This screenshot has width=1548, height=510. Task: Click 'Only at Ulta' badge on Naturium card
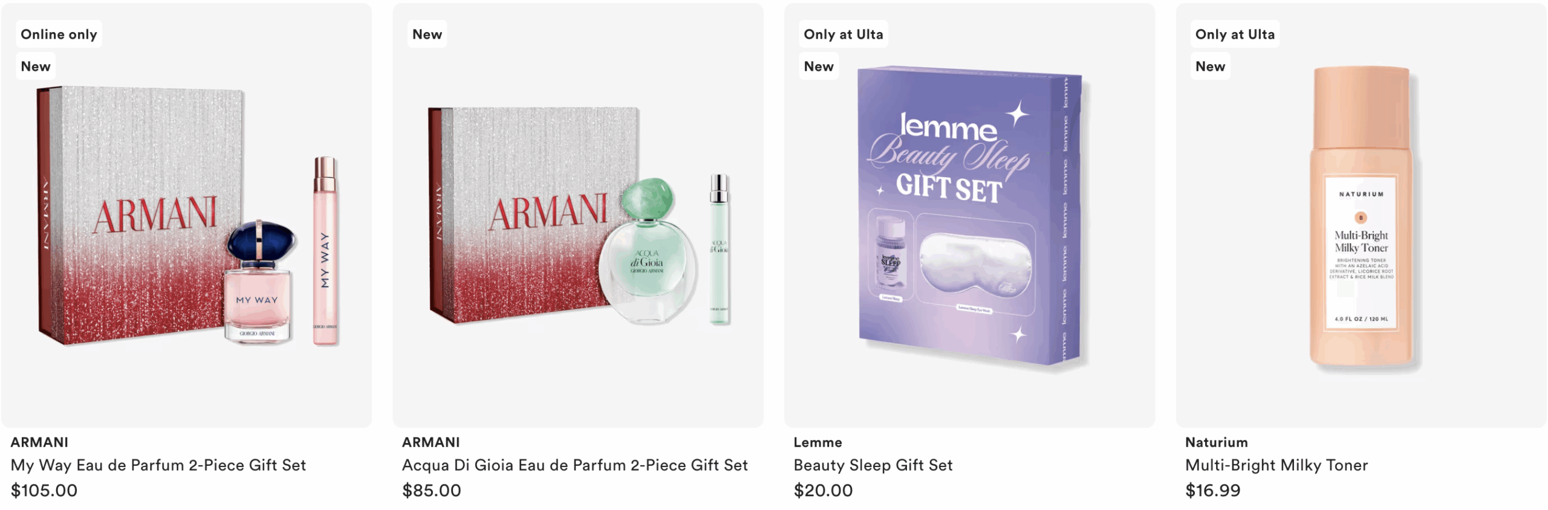click(x=1235, y=34)
